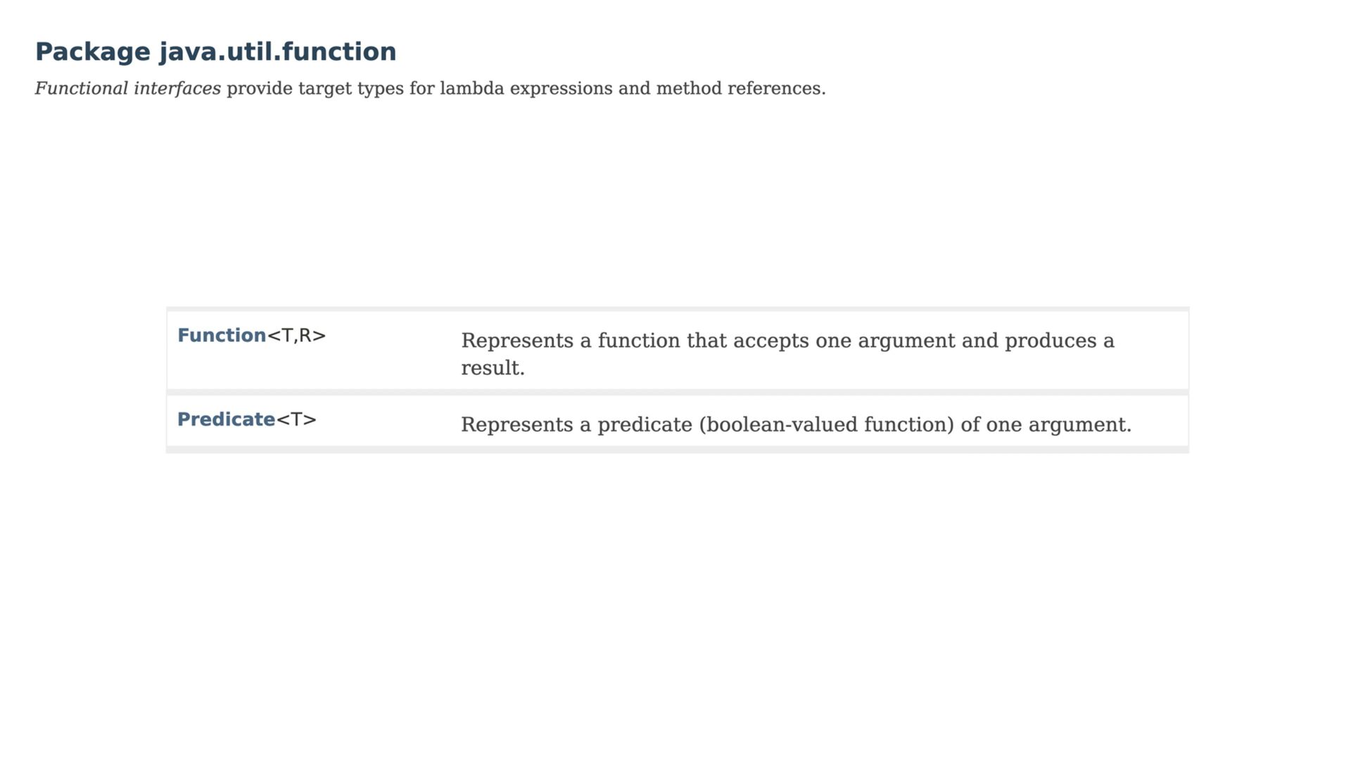Open the Predicate interface link
This screenshot has width=1351, height=760.
[x=226, y=419]
